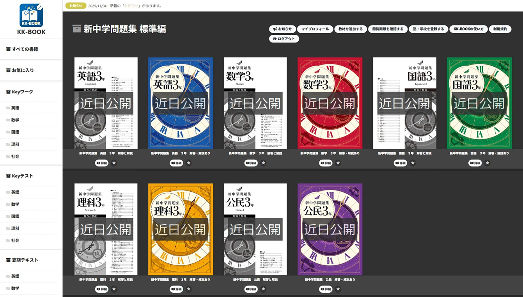The image size is (523, 297).
Task: Click 教材を追加する button
Action: click(x=351, y=29)
